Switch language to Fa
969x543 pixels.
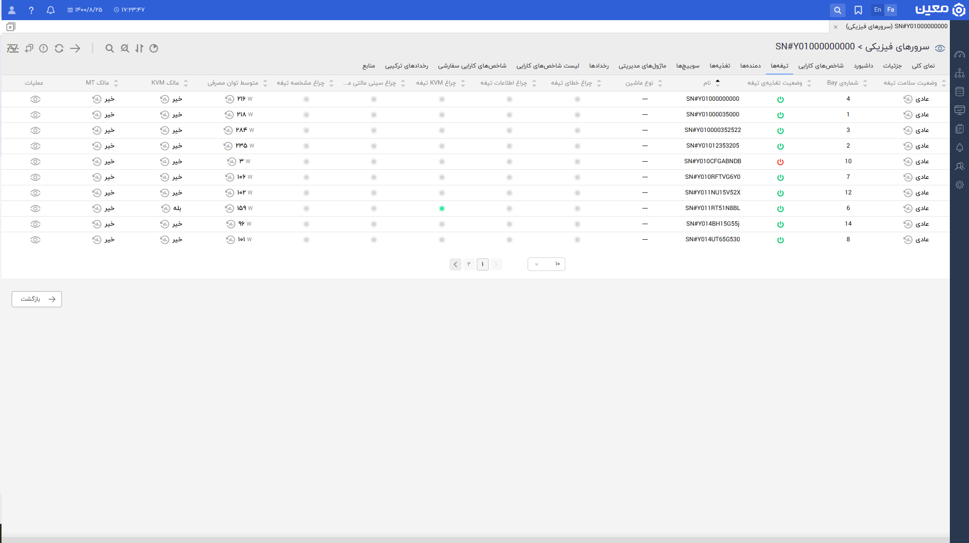point(890,10)
